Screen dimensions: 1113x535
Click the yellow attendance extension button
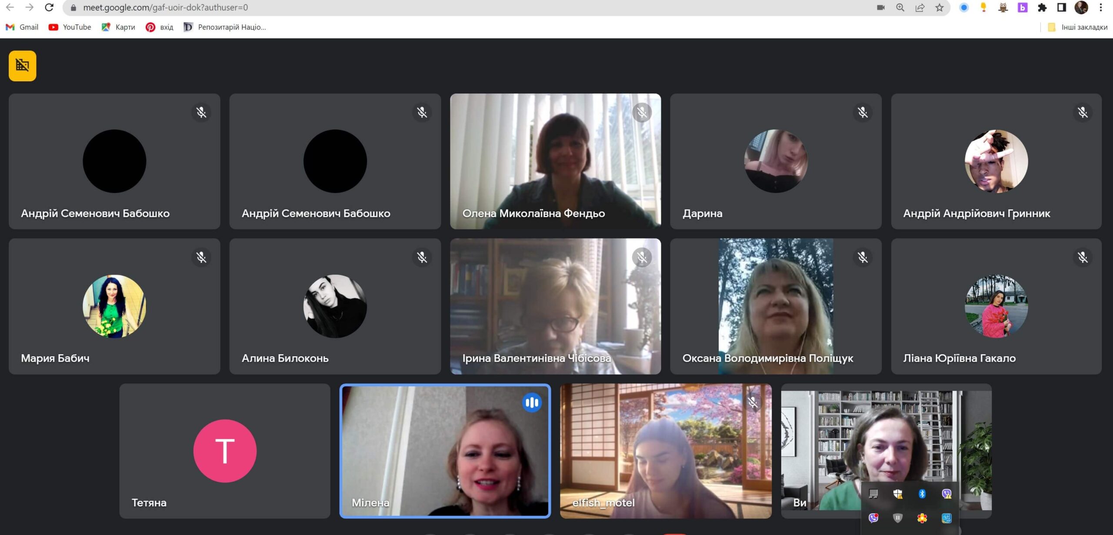click(x=22, y=66)
